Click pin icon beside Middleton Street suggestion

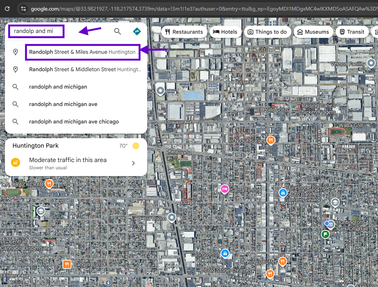(x=16, y=69)
